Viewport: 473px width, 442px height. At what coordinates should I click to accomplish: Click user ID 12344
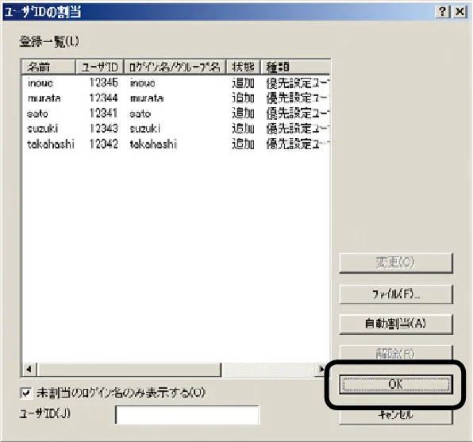[103, 98]
